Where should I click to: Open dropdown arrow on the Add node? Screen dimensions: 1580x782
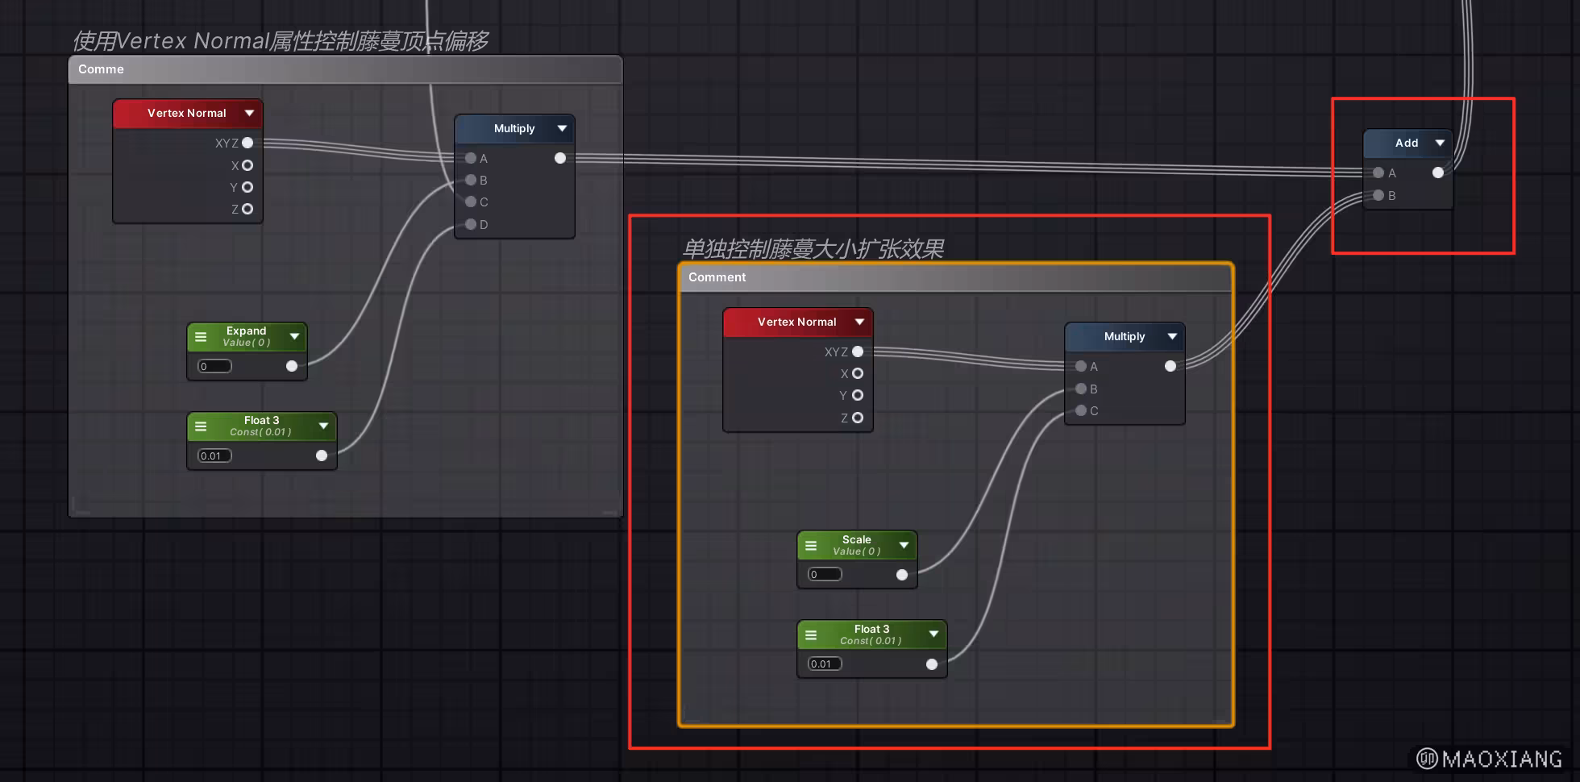(1440, 143)
